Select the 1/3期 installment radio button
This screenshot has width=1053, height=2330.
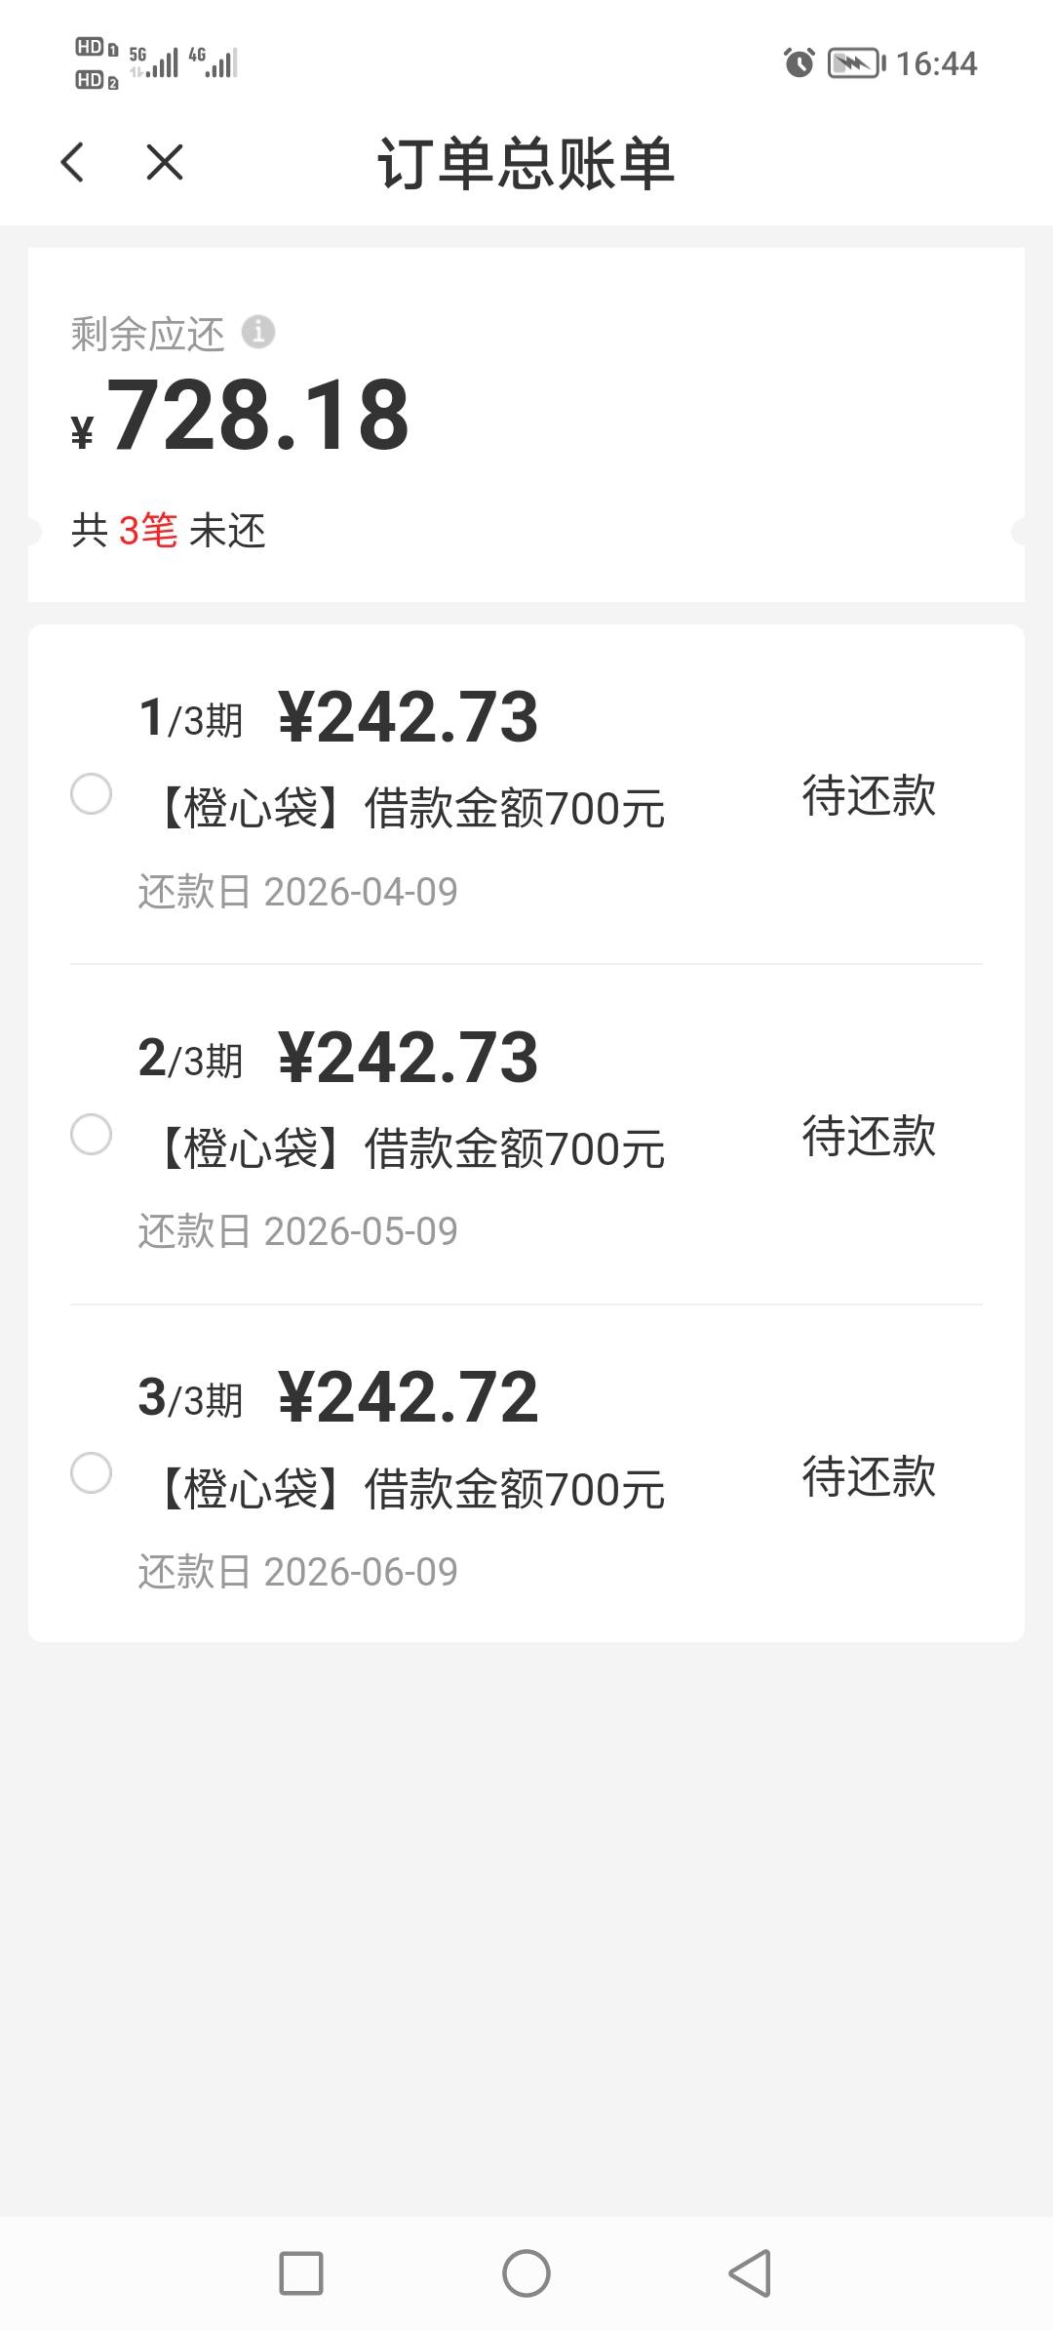coord(92,794)
